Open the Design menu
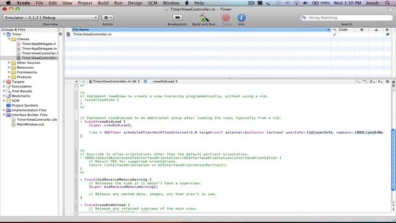This screenshot has width=396, height=223. [x=135, y=3]
